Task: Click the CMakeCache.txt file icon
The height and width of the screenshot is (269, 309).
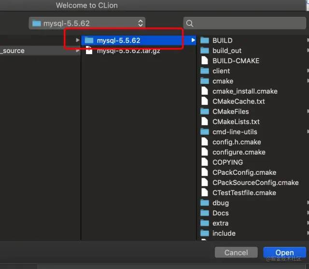Action: pos(205,101)
